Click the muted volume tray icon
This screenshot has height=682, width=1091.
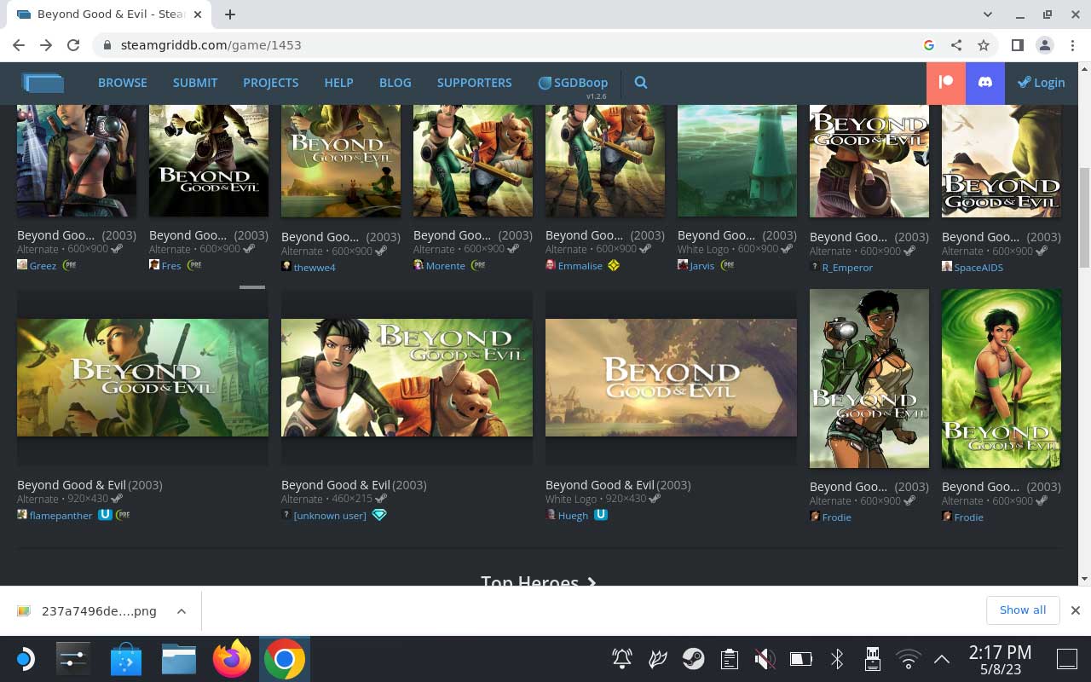coord(765,659)
